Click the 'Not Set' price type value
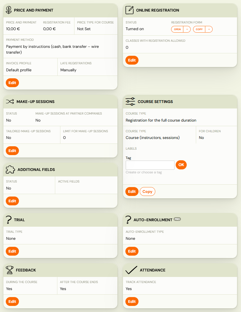Image resolution: width=241 pixels, height=312 pixels. (x=84, y=29)
